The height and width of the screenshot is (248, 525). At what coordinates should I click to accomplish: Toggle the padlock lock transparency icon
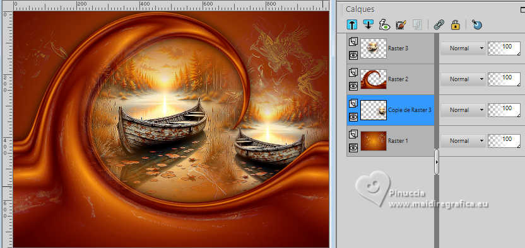[x=456, y=25]
